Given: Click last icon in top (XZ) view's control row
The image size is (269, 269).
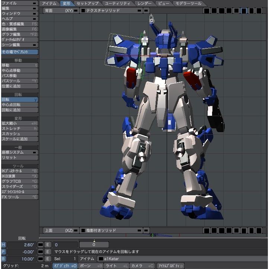Looking at the screenshot, I should tap(259, 231).
